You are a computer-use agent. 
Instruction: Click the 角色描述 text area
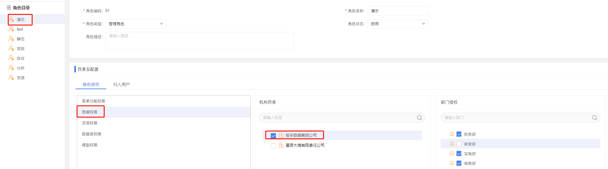pyautogui.click(x=200, y=41)
